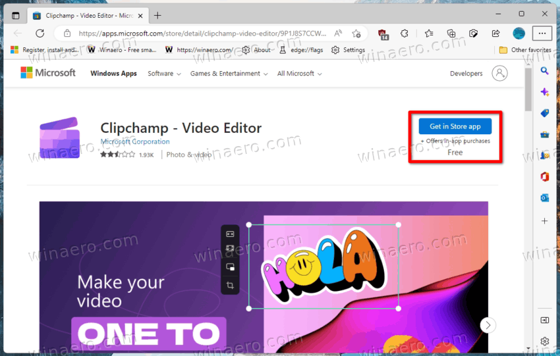Image resolution: width=560 pixels, height=356 pixels.
Task: Sign in with the account icon
Action: tap(499, 73)
